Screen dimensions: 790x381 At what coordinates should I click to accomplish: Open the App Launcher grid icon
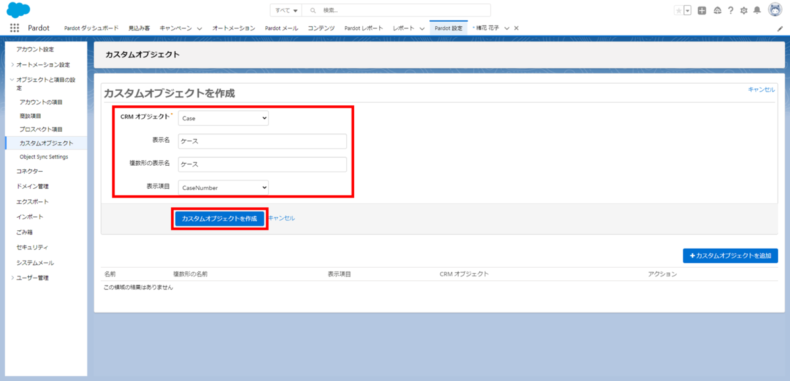coord(14,28)
